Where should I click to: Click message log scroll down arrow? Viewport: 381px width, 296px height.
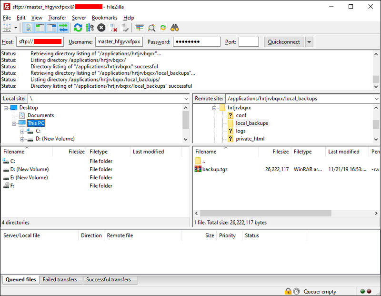pyautogui.click(x=376, y=86)
